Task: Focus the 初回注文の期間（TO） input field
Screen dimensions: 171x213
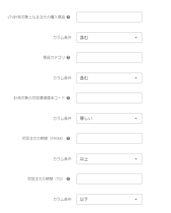Action: [109, 179]
